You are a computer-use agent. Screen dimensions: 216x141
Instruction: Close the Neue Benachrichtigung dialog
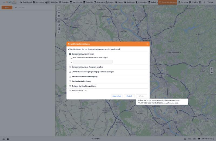[147, 44]
